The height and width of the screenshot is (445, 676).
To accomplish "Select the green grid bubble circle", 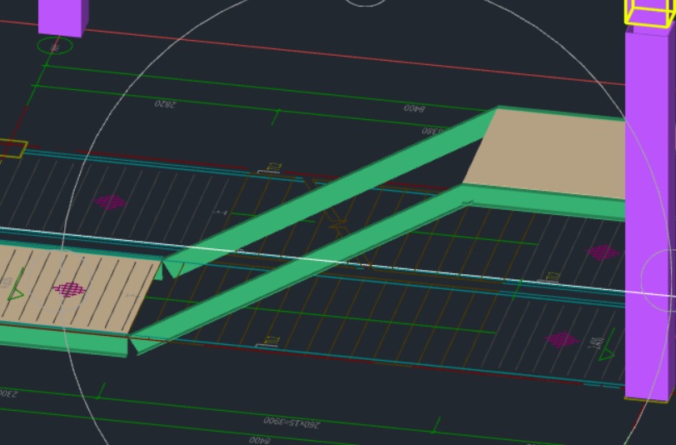I will [x=55, y=45].
